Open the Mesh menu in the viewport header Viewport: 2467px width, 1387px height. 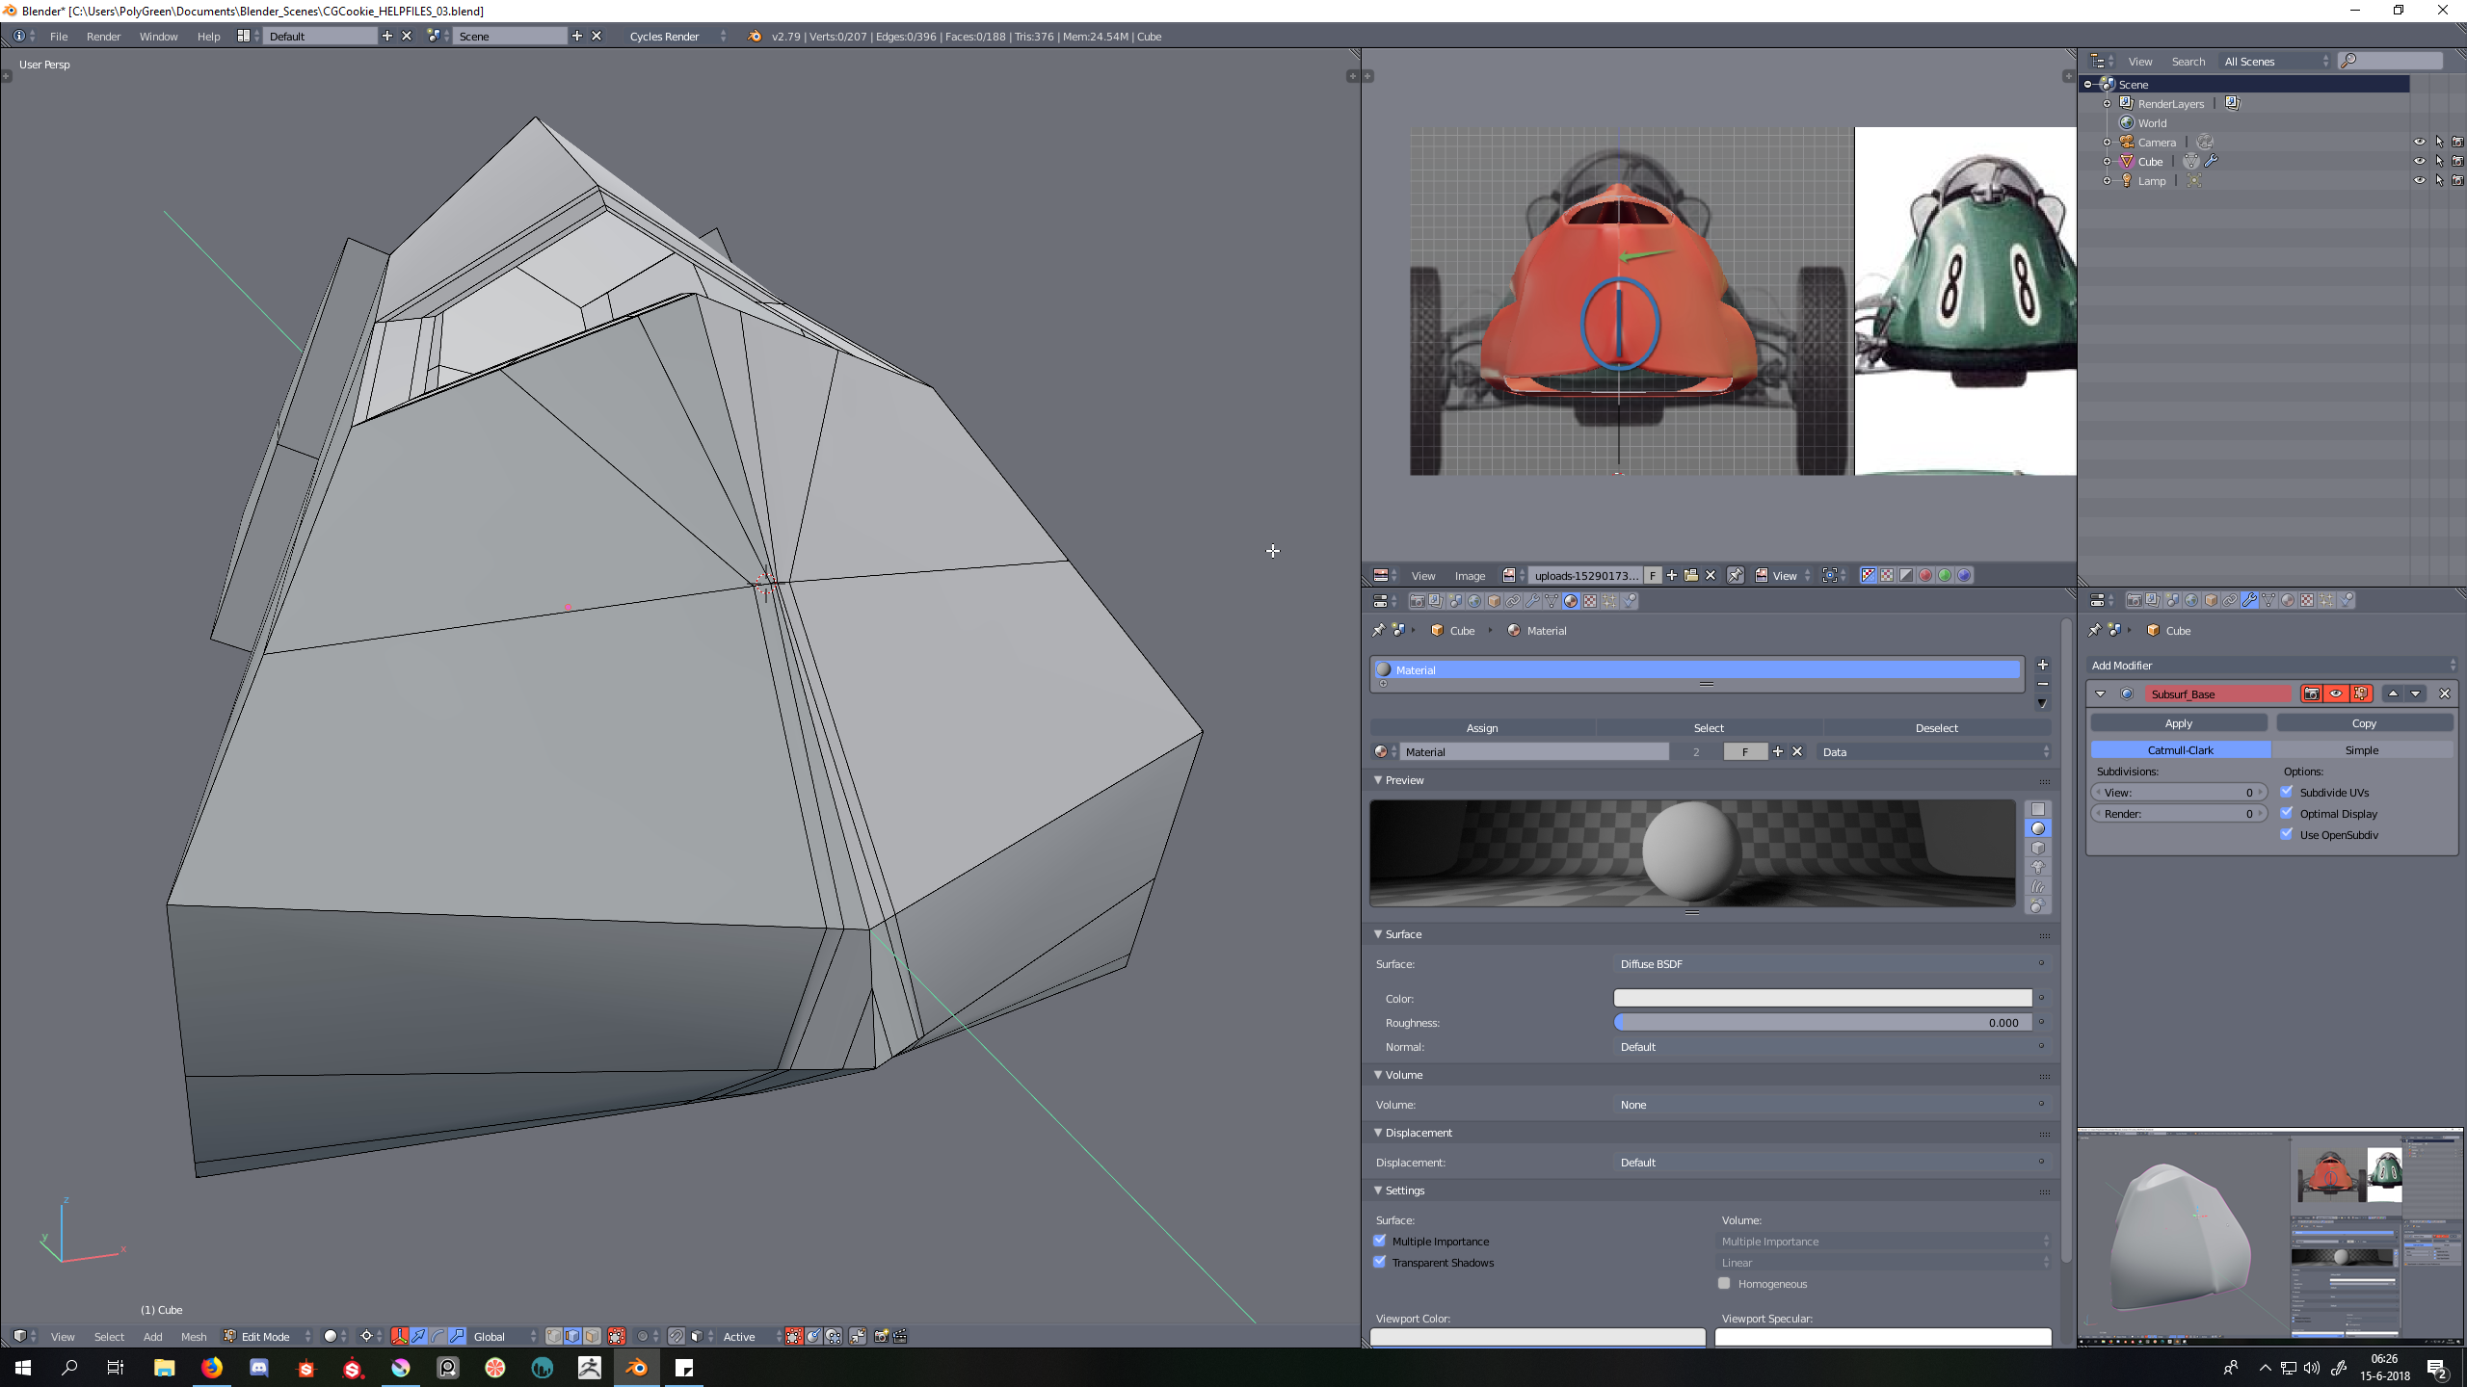(x=193, y=1336)
